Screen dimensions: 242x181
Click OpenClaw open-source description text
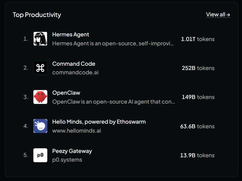pyautogui.click(x=114, y=102)
